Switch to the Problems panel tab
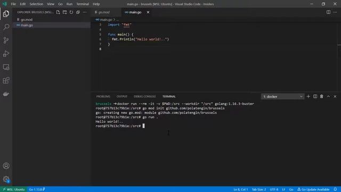 pyautogui.click(x=103, y=97)
